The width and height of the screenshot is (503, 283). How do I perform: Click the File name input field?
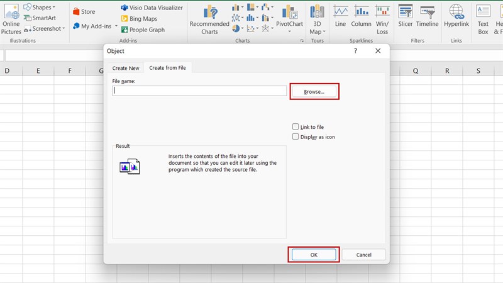coord(199,91)
